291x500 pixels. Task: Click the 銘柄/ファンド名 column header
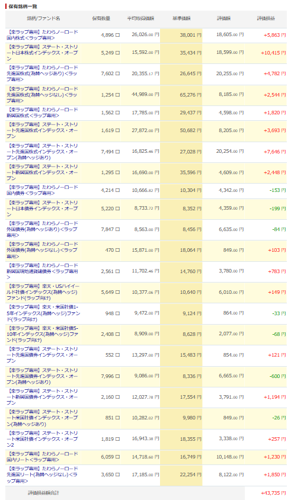coord(43,18)
